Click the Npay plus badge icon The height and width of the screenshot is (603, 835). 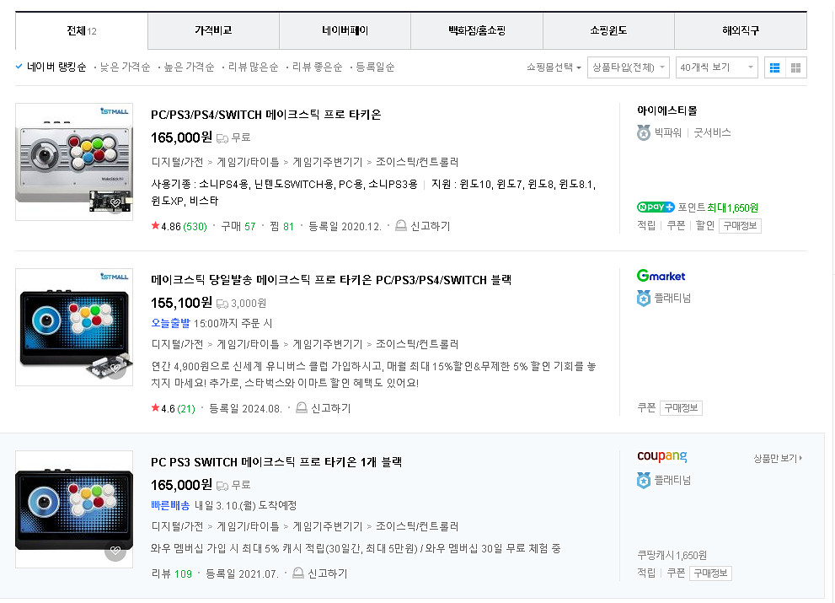656,207
